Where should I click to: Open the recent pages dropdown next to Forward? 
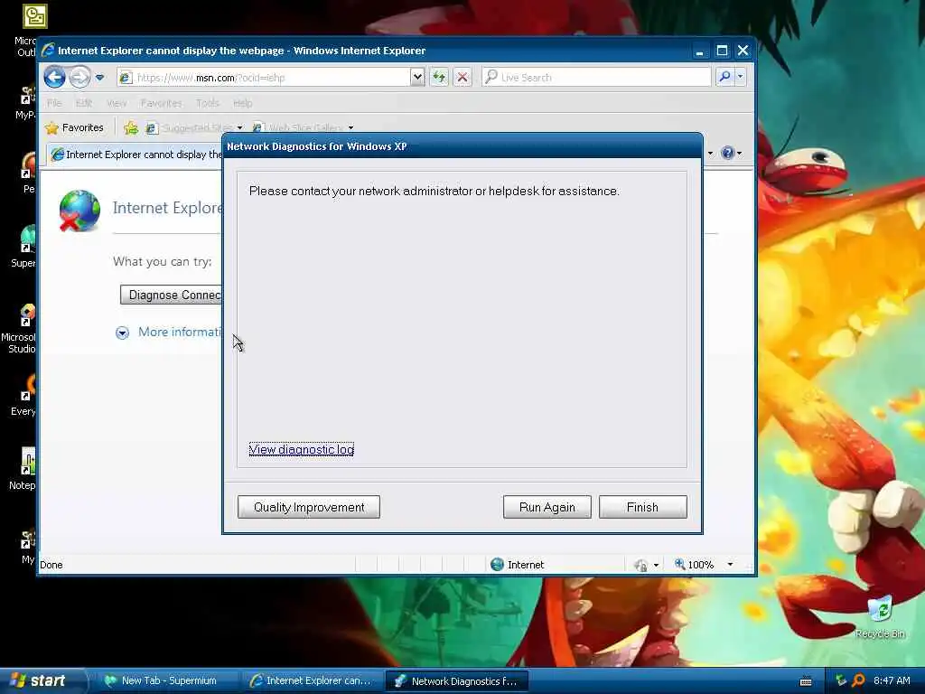[x=99, y=78]
